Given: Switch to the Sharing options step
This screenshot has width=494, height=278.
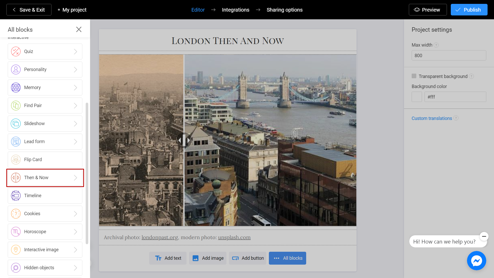Looking at the screenshot, I should point(284,10).
